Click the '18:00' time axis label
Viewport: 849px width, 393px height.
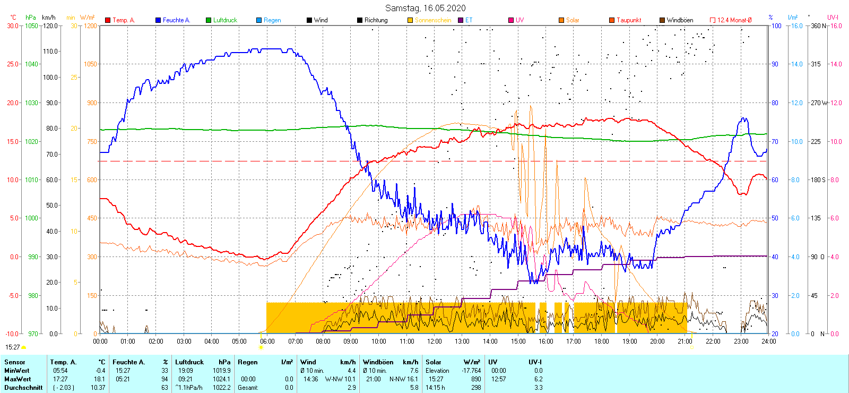click(x=602, y=341)
